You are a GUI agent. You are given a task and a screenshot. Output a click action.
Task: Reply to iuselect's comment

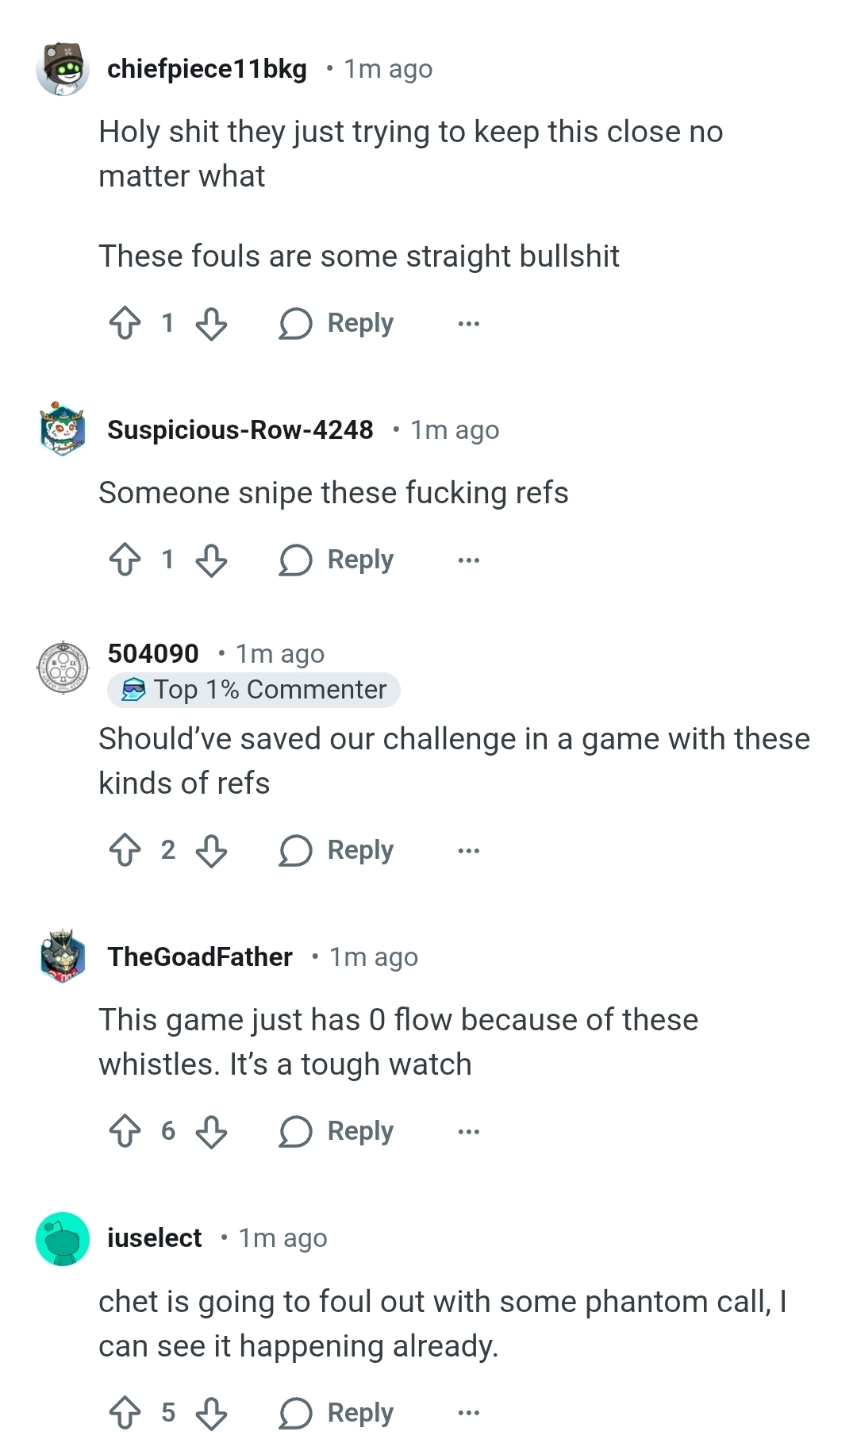(x=336, y=1413)
